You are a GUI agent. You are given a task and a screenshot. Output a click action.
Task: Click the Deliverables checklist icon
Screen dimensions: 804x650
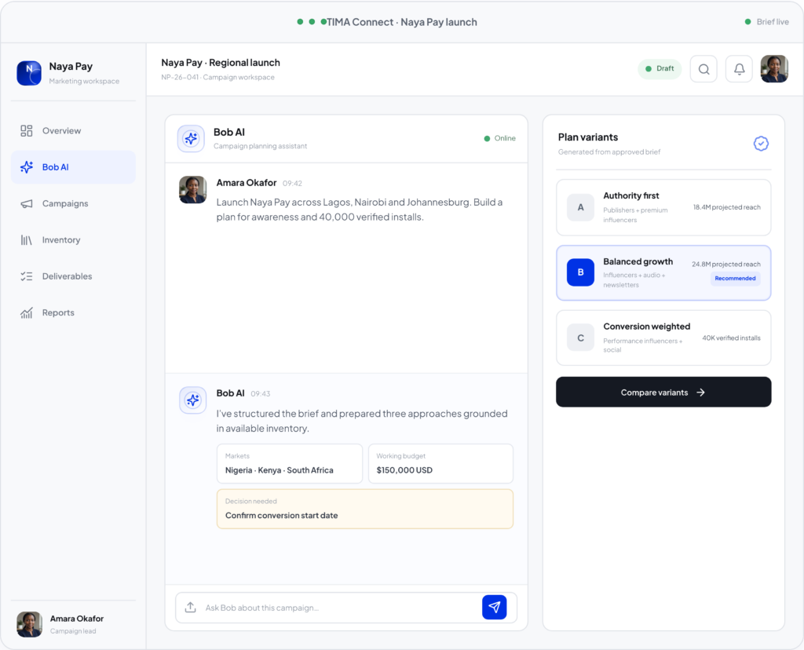click(x=26, y=276)
